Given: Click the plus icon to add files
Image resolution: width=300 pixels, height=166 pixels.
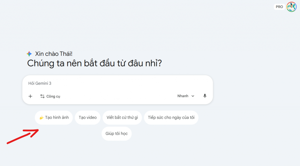Looking at the screenshot, I should click(30, 96).
